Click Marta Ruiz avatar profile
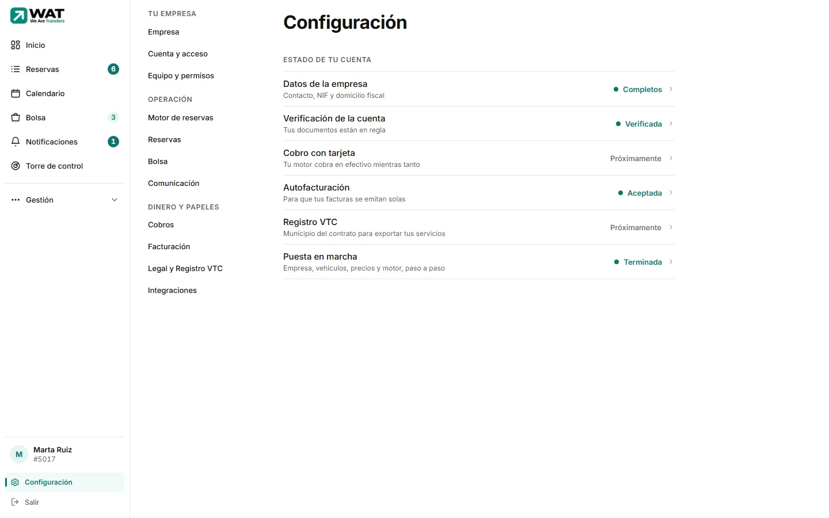Screen dimensions: 829x518 19,454
